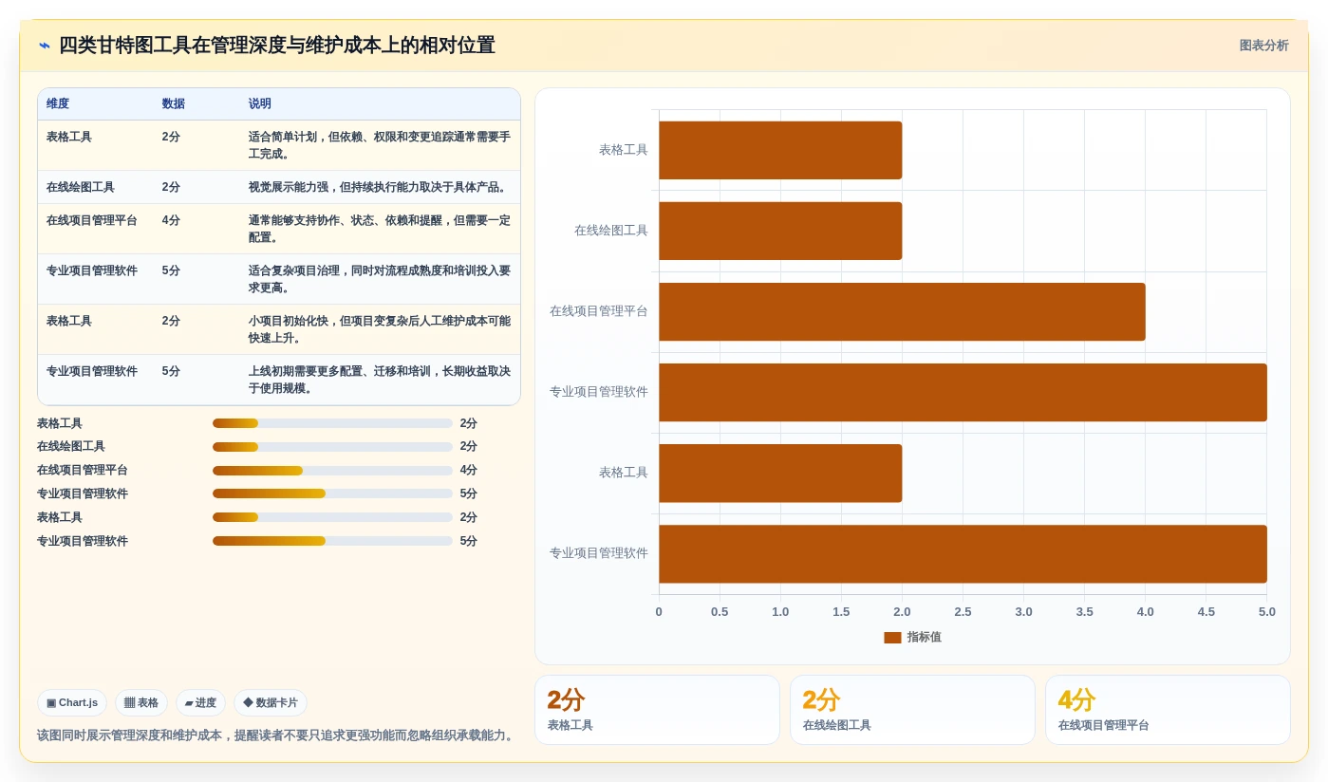Open the 2分 表格工具 data card

[x=657, y=710]
